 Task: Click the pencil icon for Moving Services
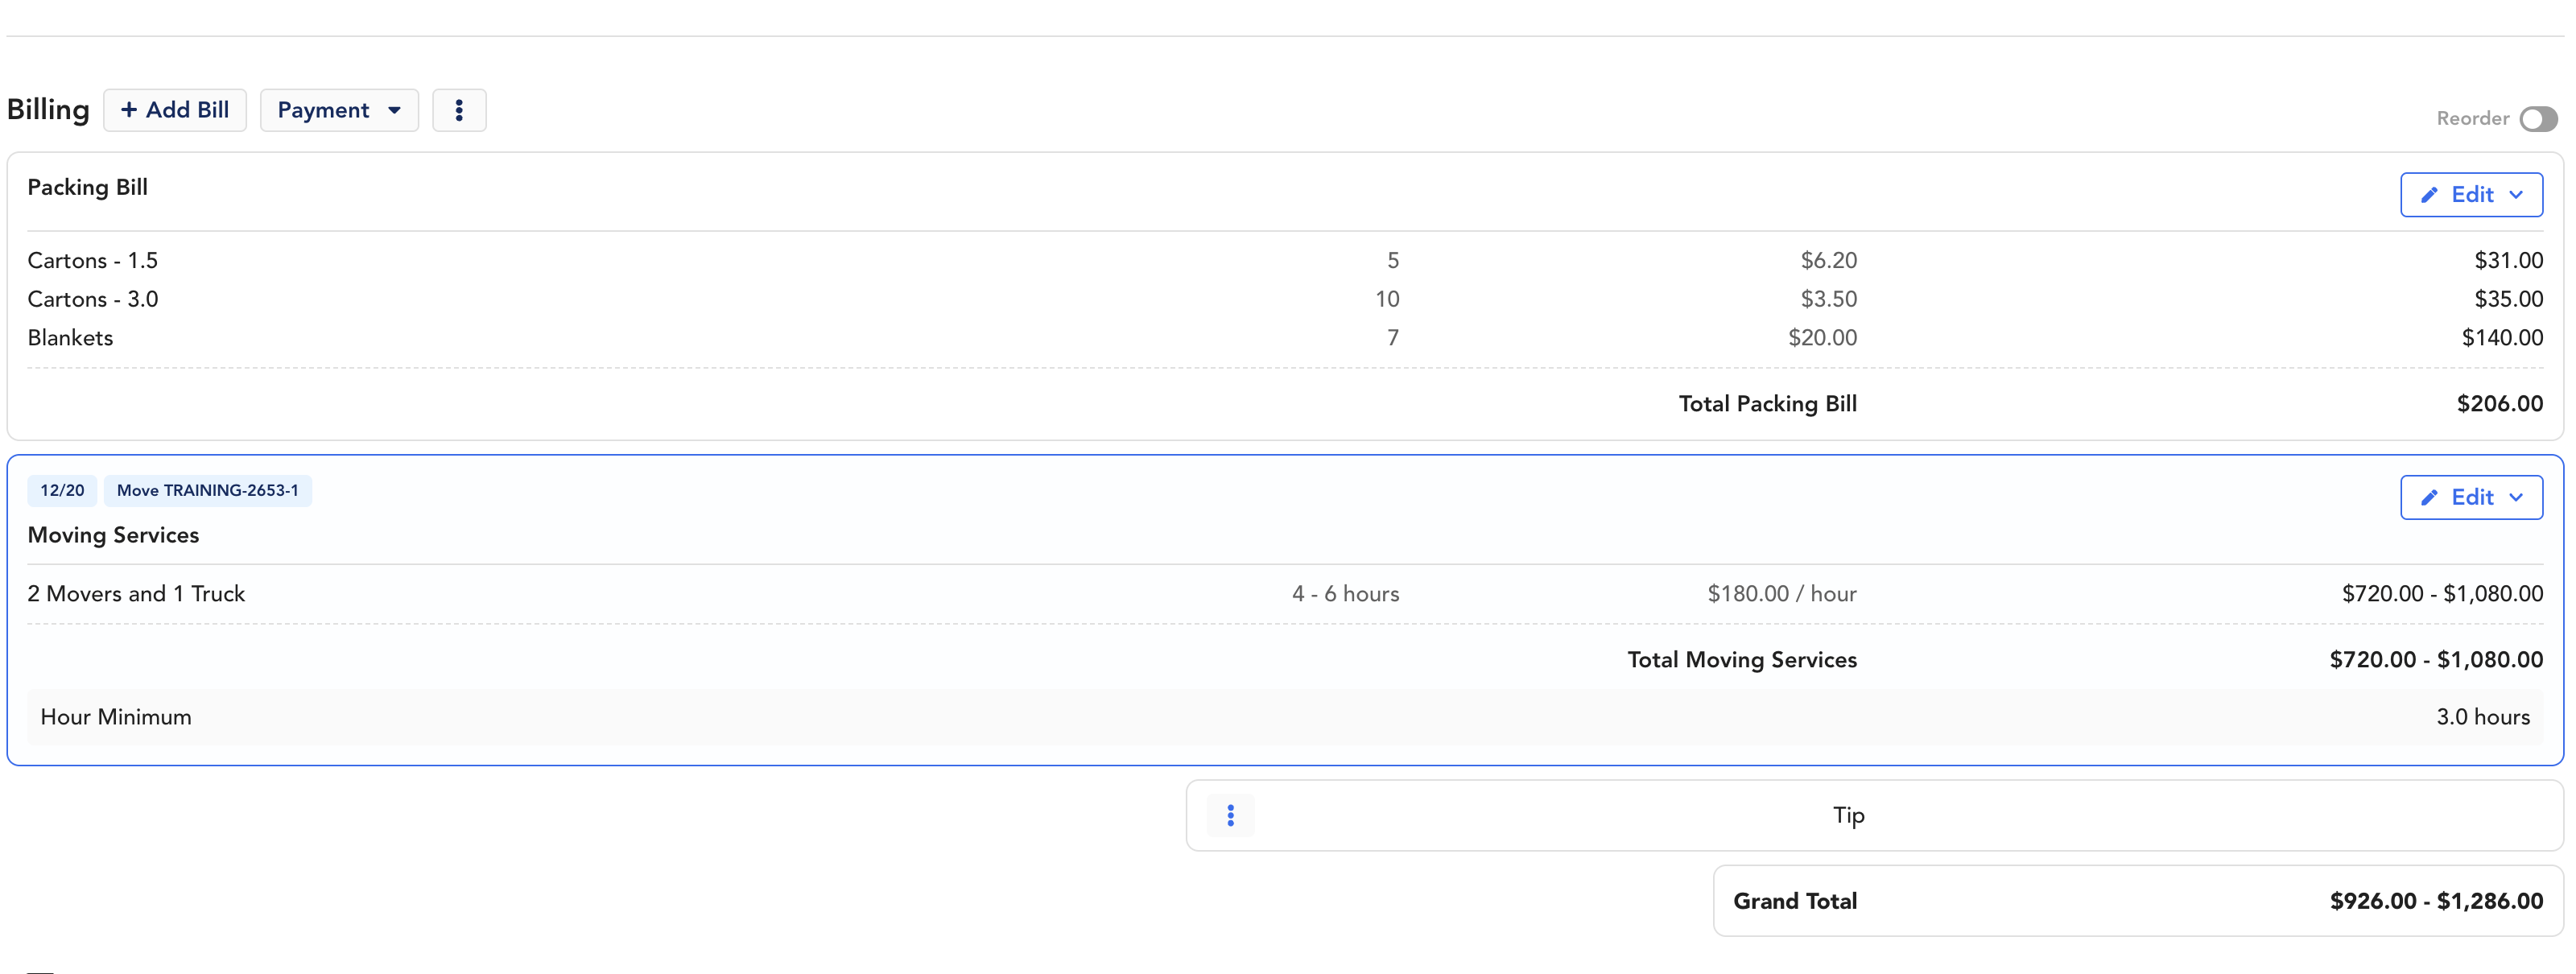(2429, 498)
